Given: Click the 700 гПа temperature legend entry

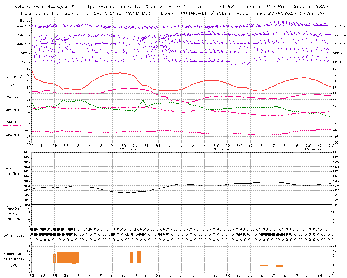Looking at the screenshot, I should (12, 122).
